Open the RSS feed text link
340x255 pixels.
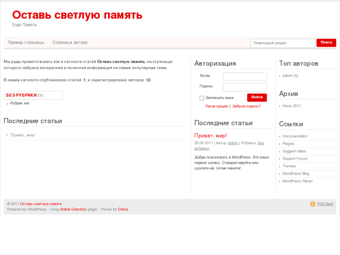(325, 204)
